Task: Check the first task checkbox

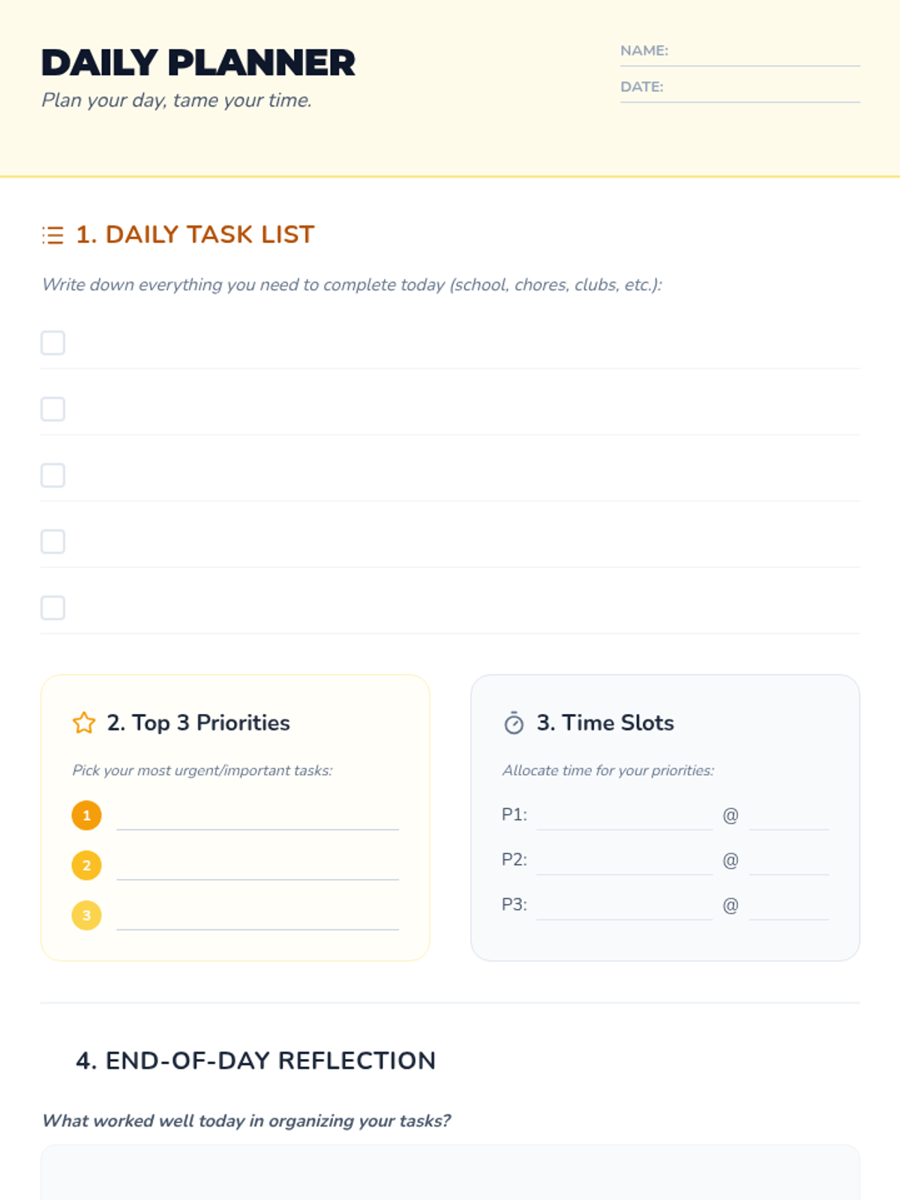Action: click(x=52, y=343)
